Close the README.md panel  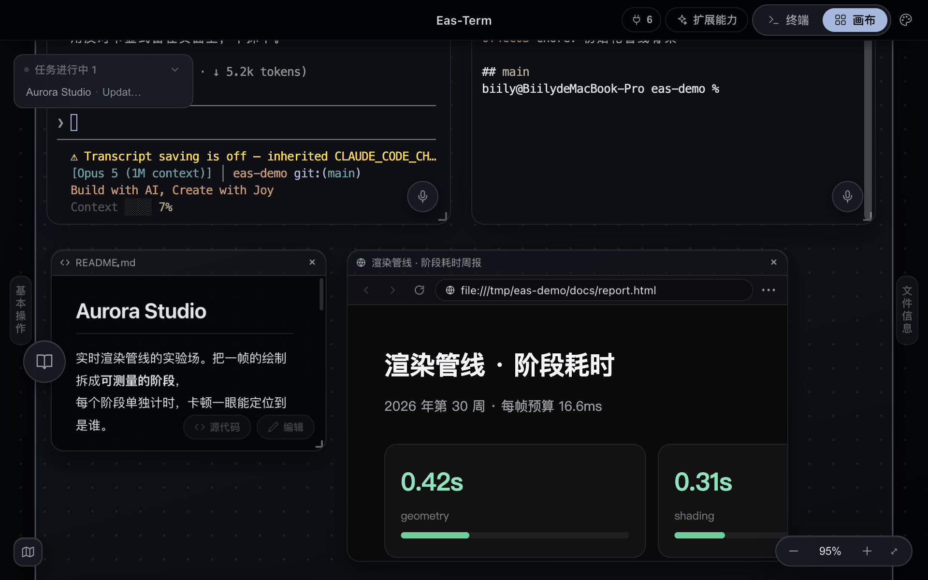point(312,262)
